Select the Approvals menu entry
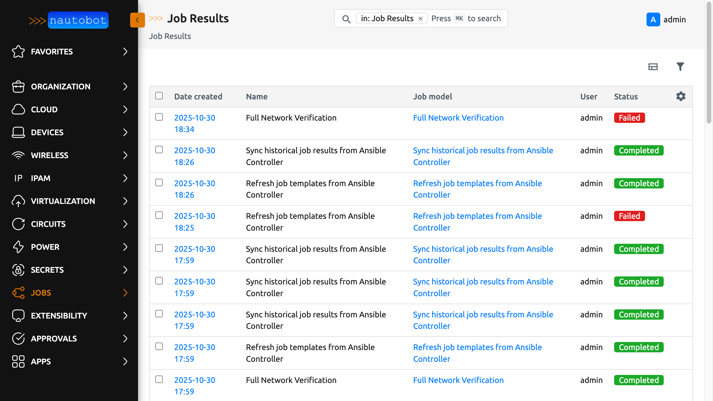713x401 pixels. pyautogui.click(x=54, y=339)
